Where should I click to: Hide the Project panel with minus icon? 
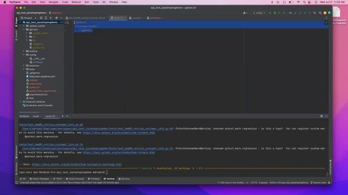click(61, 18)
